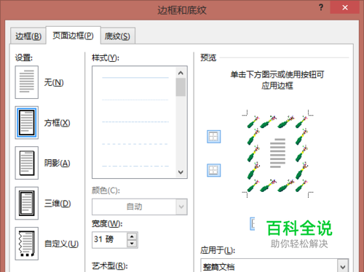Click the 方框(X) setting label
Screen dimensions: 364x272
(x=58, y=123)
